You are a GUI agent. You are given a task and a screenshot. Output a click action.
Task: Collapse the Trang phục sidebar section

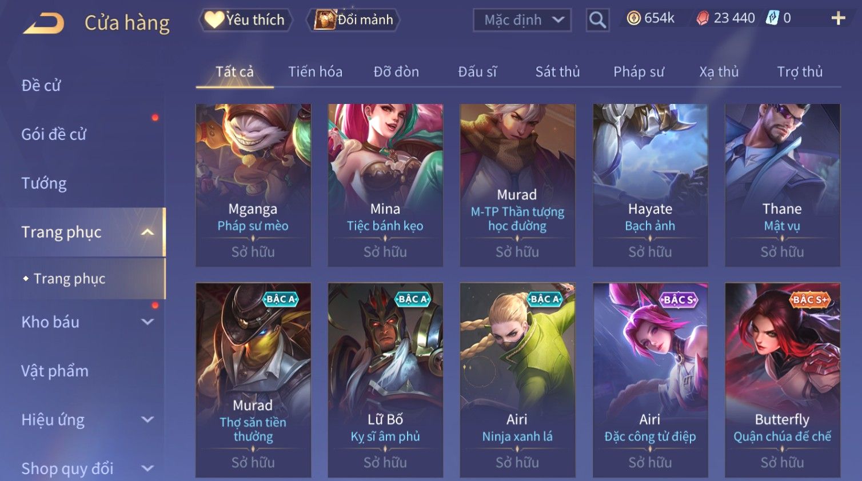pos(147,232)
